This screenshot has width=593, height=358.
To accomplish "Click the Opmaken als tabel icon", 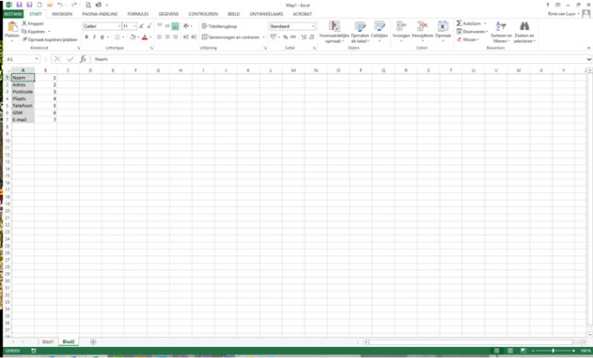I will pyautogui.click(x=360, y=27).
